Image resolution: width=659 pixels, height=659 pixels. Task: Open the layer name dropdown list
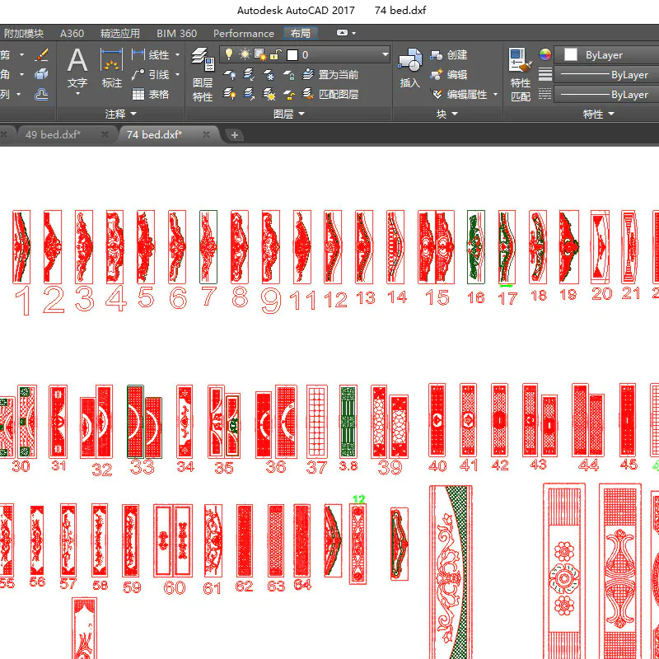pyautogui.click(x=385, y=55)
